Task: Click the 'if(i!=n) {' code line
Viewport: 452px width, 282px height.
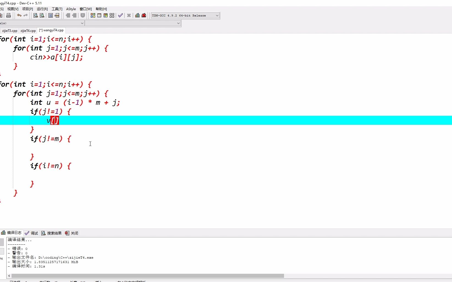Action: (51, 166)
